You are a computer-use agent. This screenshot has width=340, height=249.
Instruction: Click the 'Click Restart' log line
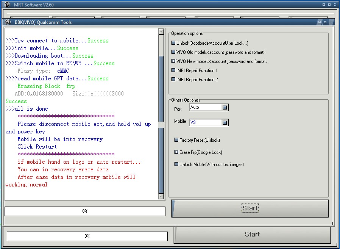pyautogui.click(x=37, y=147)
